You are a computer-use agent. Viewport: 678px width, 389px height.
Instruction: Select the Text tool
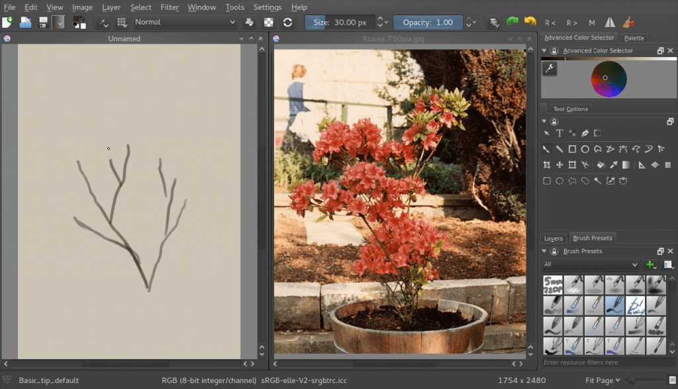[559, 133]
